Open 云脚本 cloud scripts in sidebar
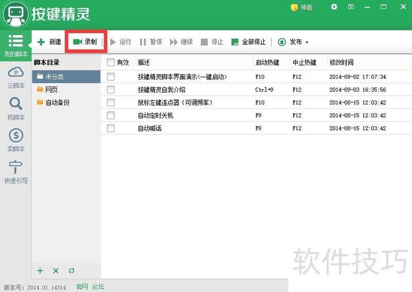This screenshot has height=292, width=412. pyautogui.click(x=15, y=77)
